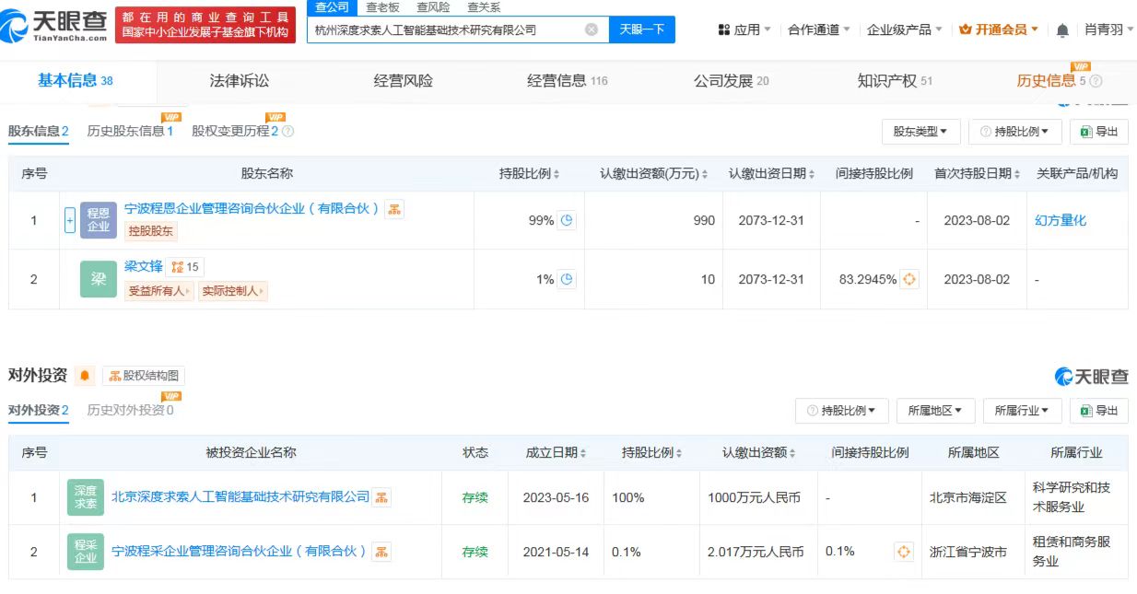
Task: Click penetration icon next to 83.2945%
Action: [x=909, y=279]
